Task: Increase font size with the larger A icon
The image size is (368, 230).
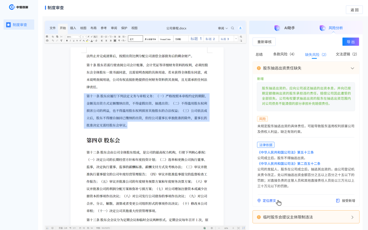Action: pyautogui.click(x=89, y=36)
